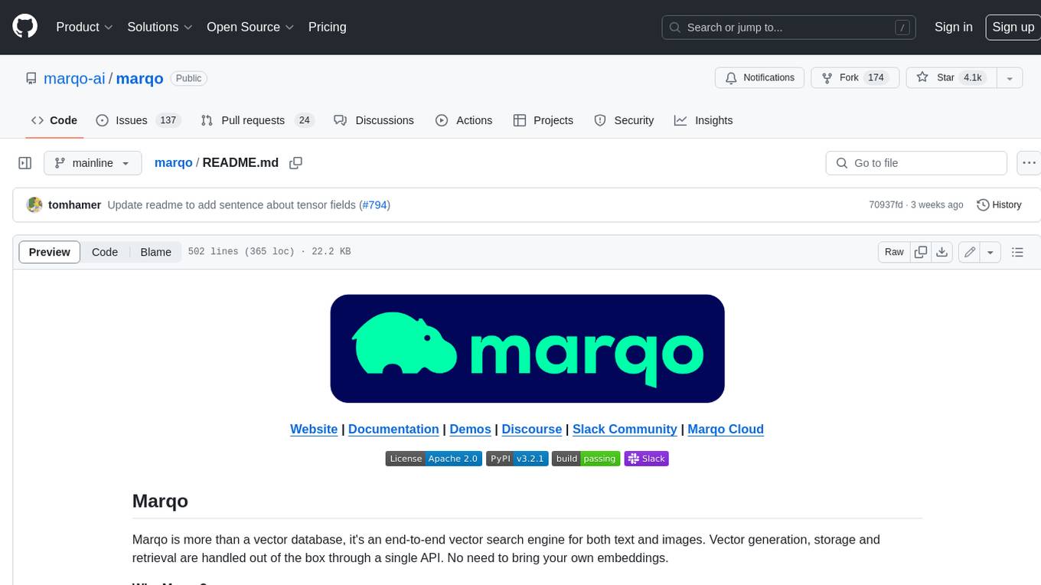Screen dimensions: 1041x585
Task: Expand the Solutions menu
Action: [160, 27]
